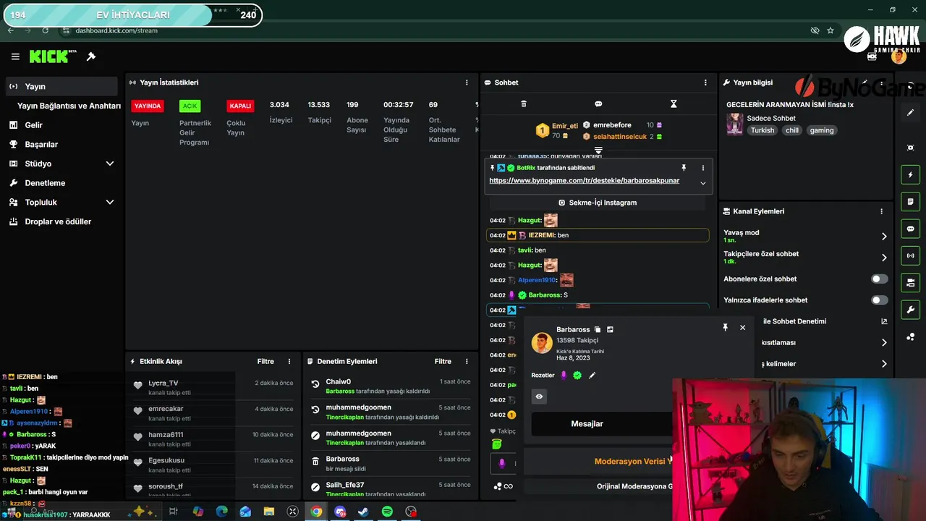Open Spotify from the taskbar
Screen dimensions: 926x521
[387, 512]
